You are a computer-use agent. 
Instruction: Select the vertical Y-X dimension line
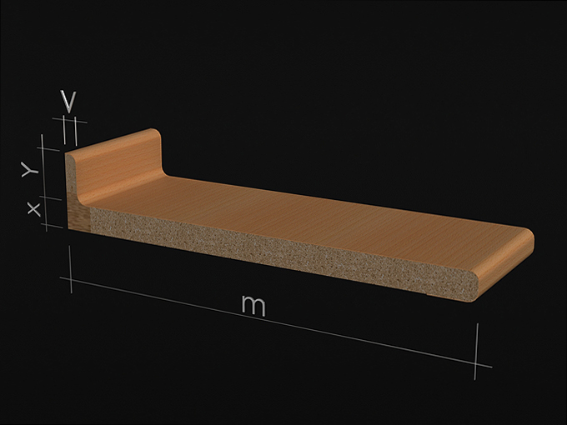point(44,182)
